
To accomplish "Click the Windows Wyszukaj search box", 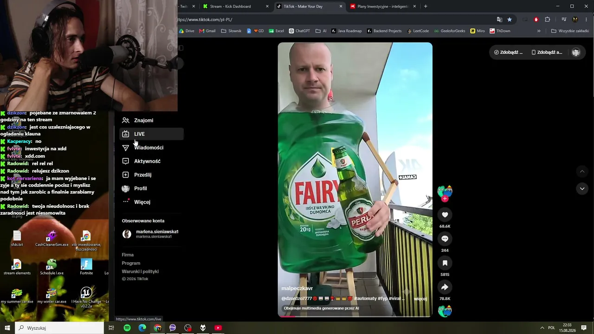I will (x=59, y=328).
